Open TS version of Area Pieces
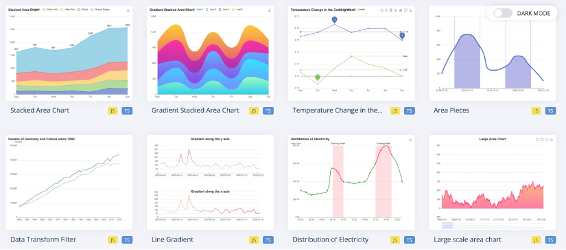This screenshot has height=250, width=566. [x=550, y=111]
